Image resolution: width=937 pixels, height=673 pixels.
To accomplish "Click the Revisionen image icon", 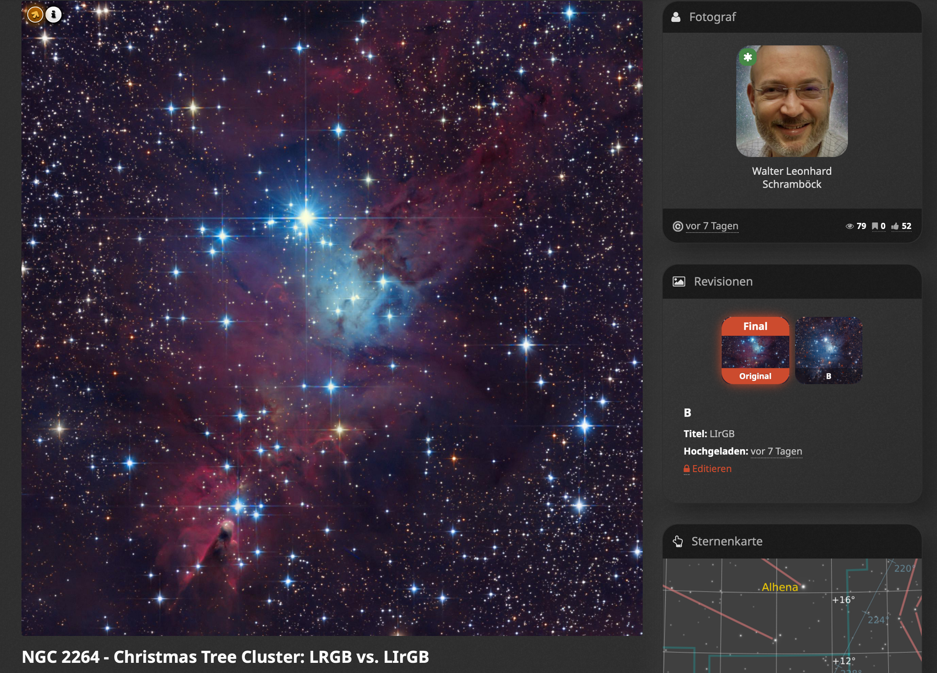I will [679, 282].
